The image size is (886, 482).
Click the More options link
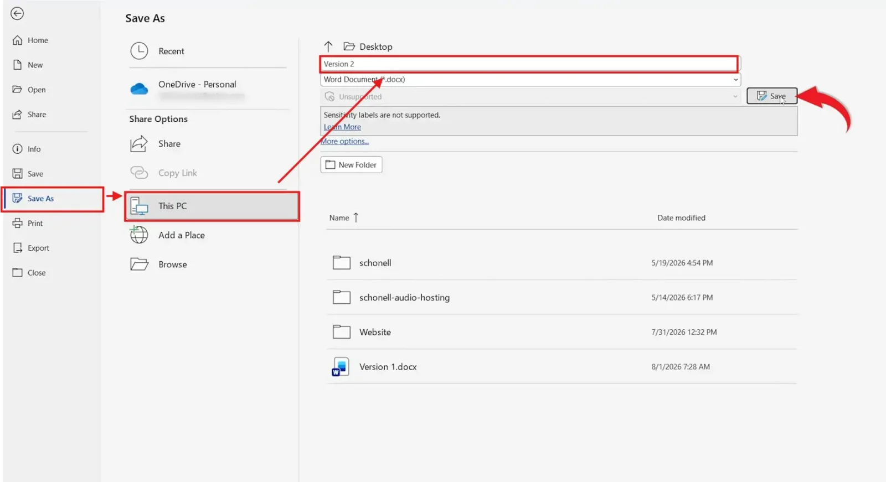(345, 142)
